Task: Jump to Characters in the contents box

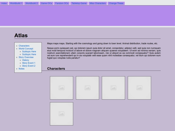Action: pyautogui.click(x=24, y=46)
